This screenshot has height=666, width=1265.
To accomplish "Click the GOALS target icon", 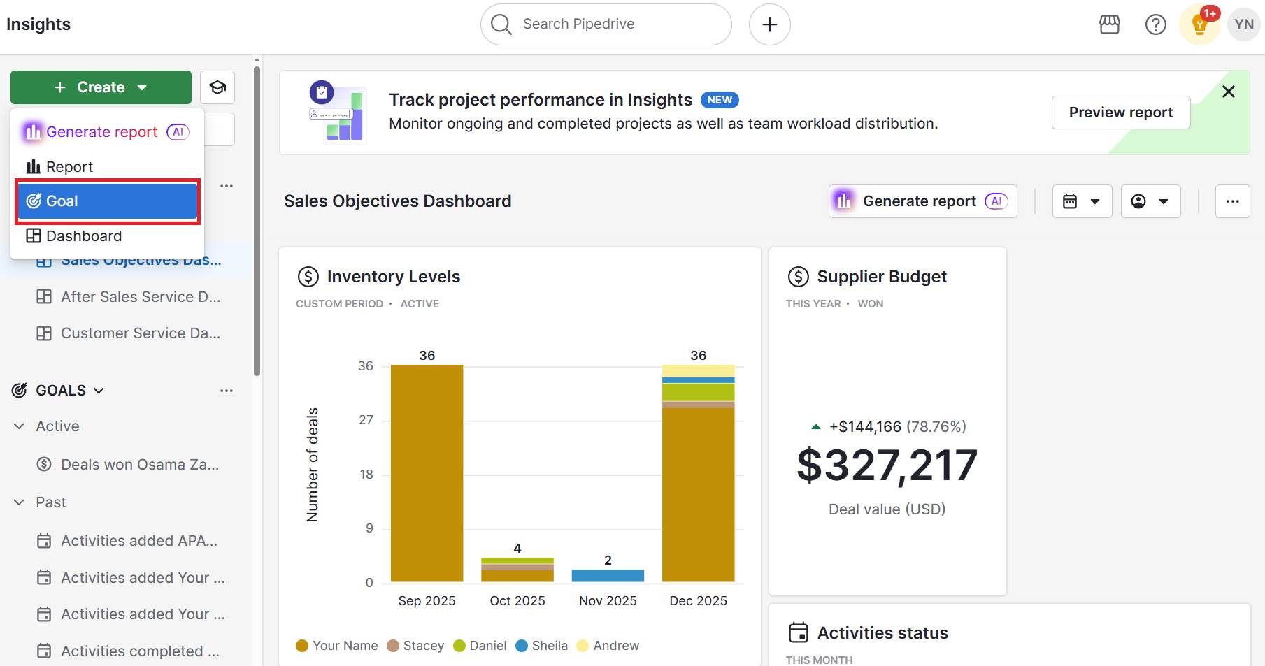I will coord(20,391).
